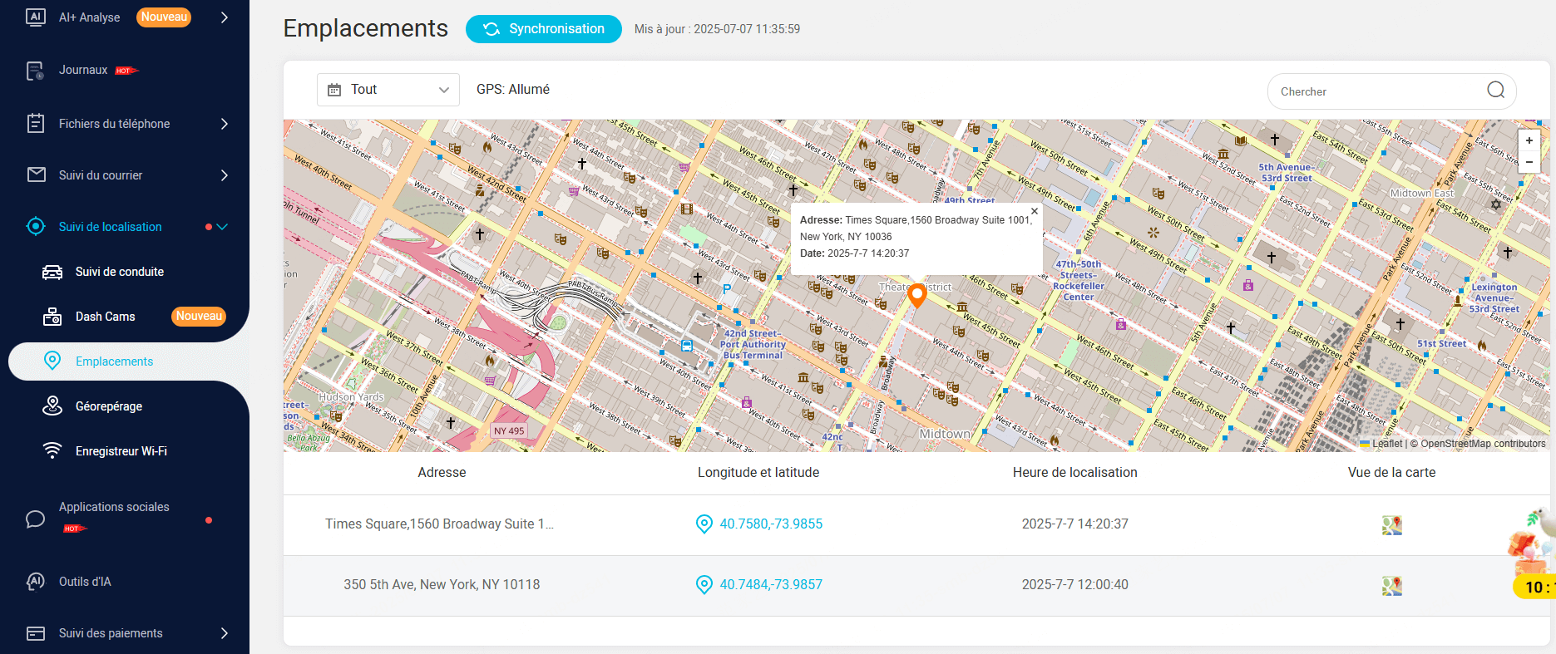Select Times Square,1560 Broadway address cell
Screen dimensions: 1556x654
click(x=440, y=524)
